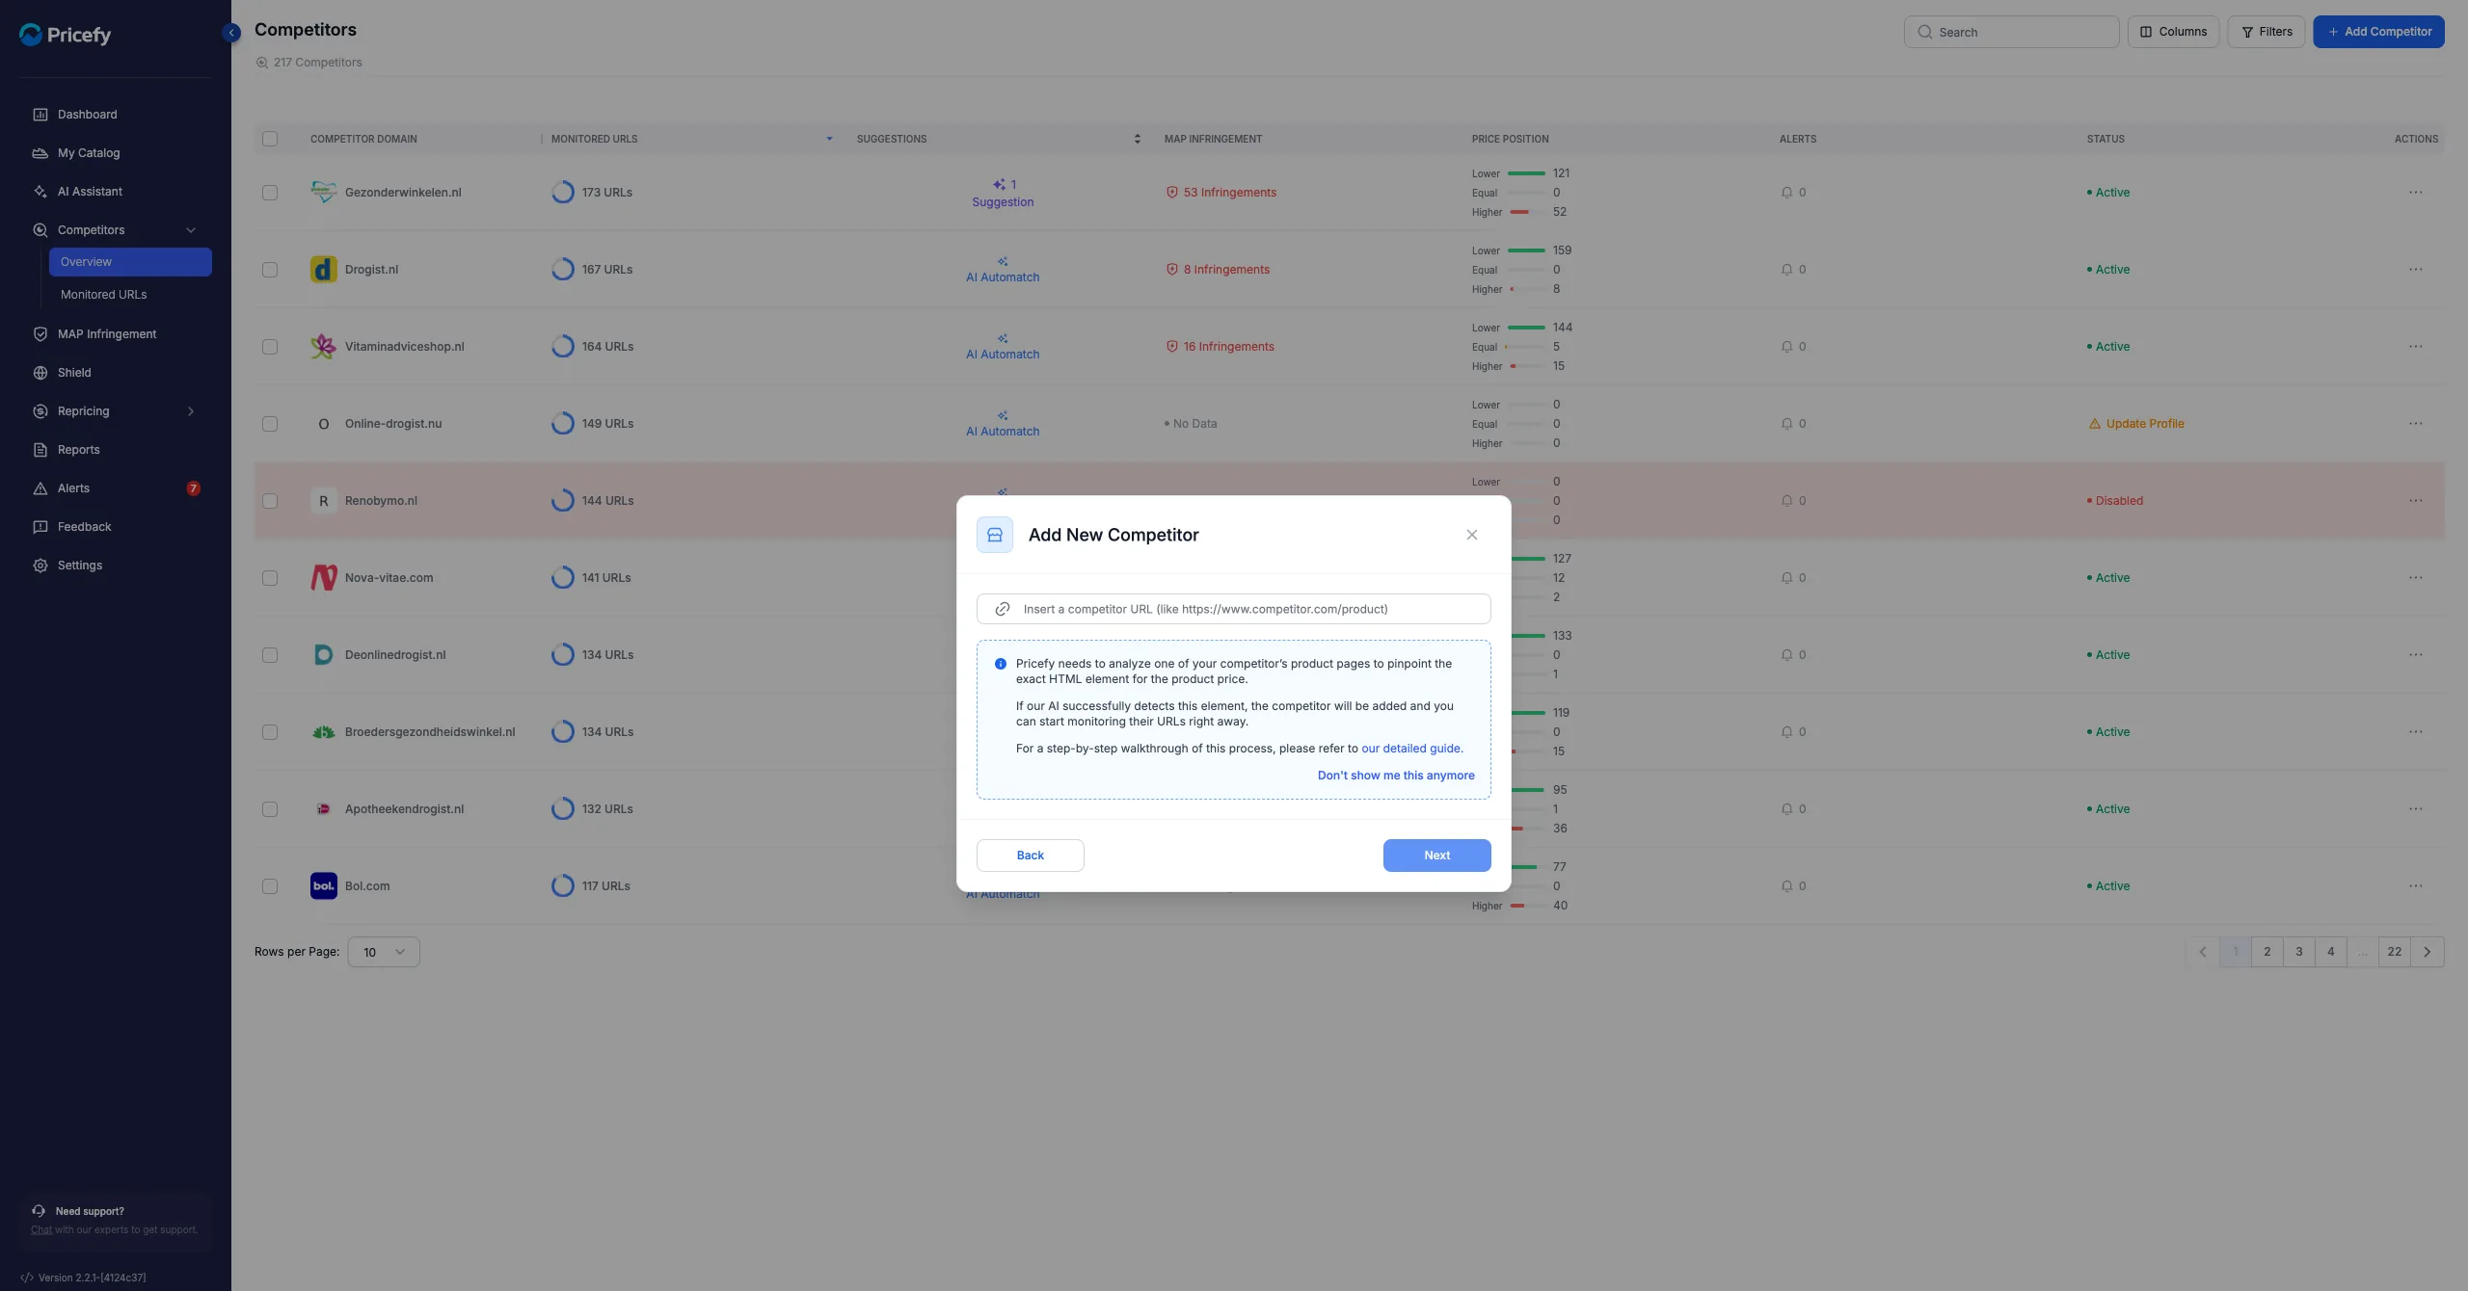Select the Renobymo.nl row checkbox
2468x1291 pixels.
click(270, 501)
